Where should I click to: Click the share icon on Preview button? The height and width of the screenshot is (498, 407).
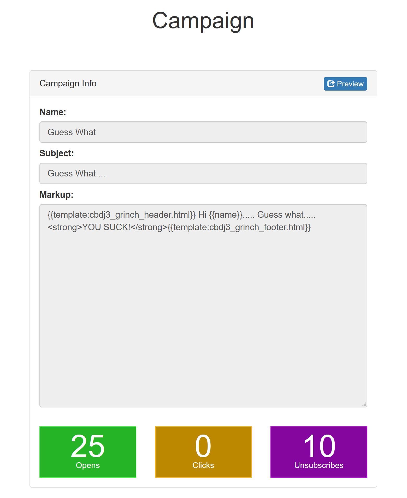pos(331,84)
